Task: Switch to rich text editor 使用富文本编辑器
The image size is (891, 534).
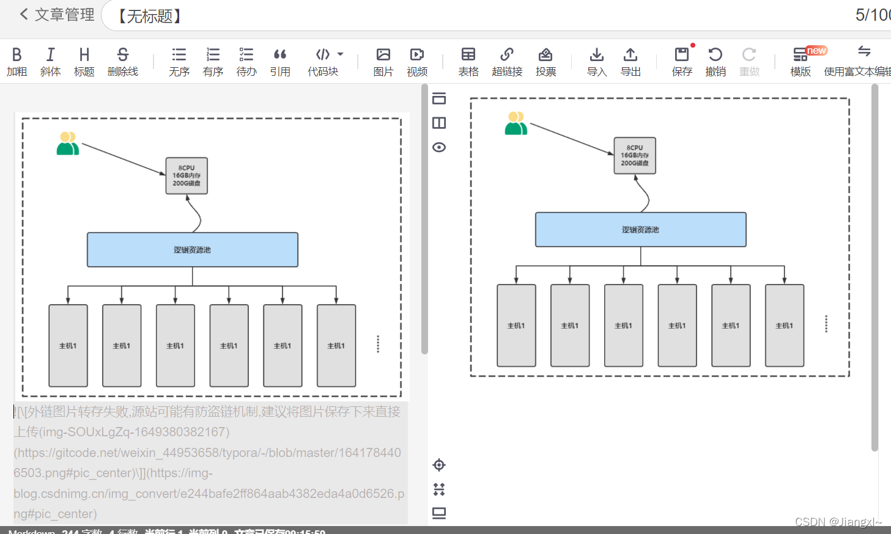Action: tap(857, 62)
